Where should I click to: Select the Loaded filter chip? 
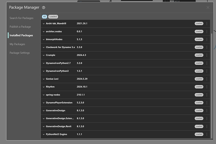53,17
